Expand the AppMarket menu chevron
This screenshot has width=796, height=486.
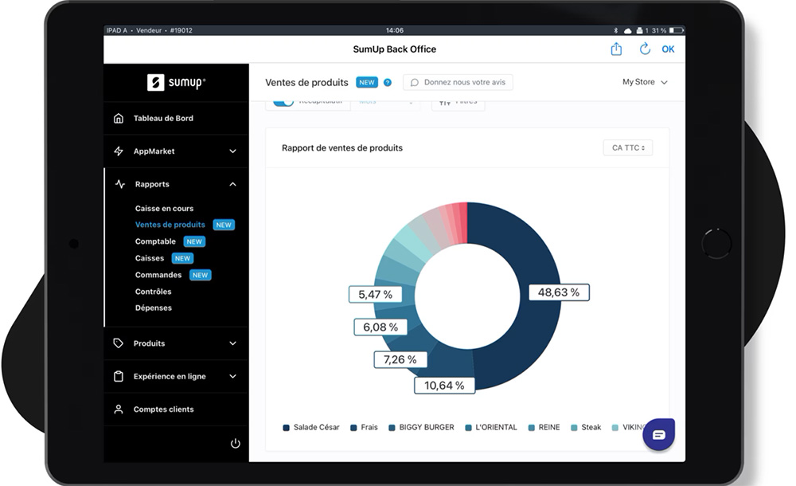point(232,151)
